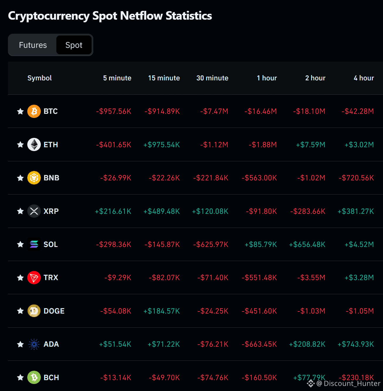Click the XRP coin icon

point(34,211)
